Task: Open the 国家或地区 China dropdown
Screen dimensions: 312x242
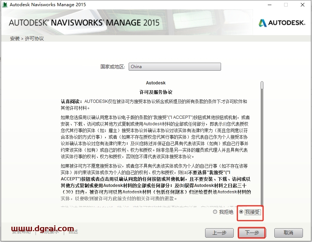Action: tap(175, 67)
